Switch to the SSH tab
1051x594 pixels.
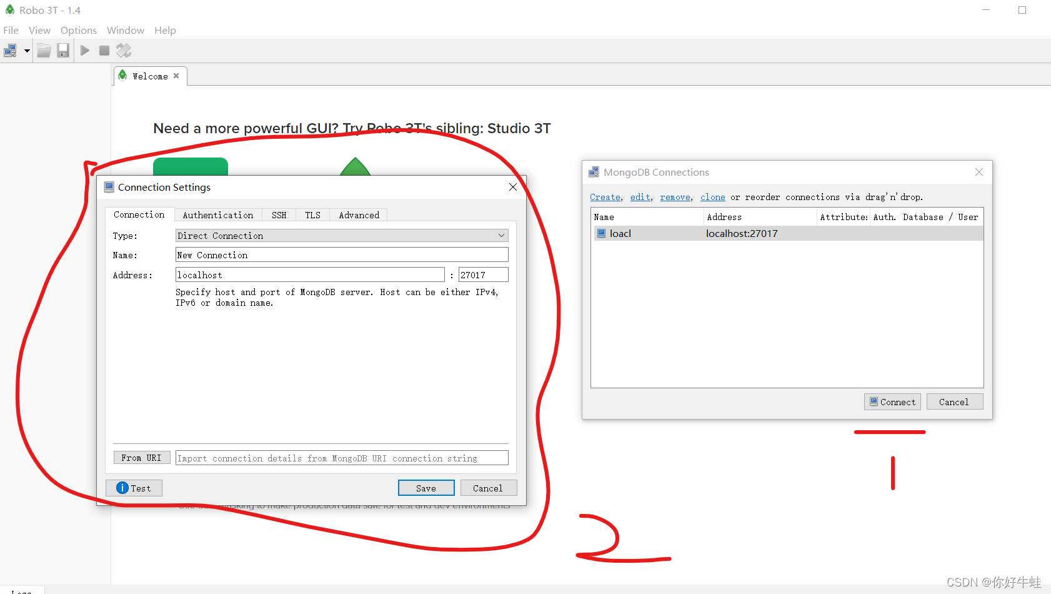279,215
